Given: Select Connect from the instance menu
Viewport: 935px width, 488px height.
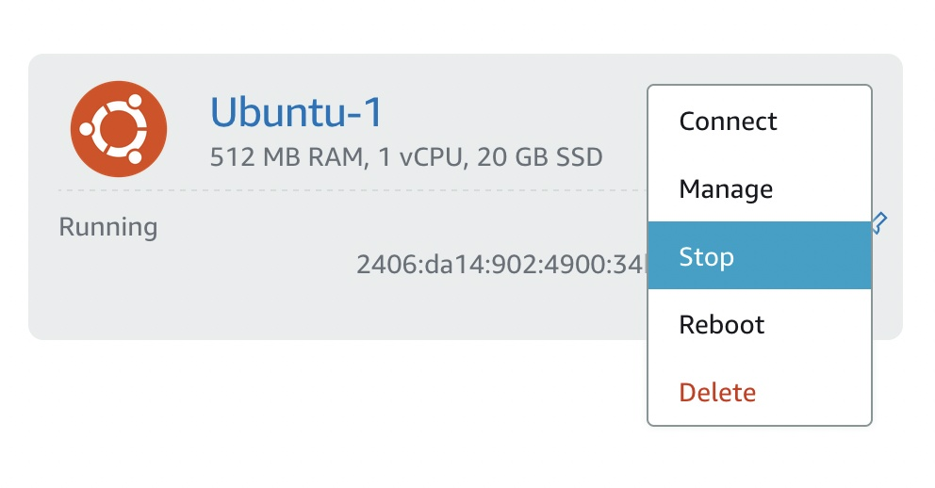Looking at the screenshot, I should (728, 122).
